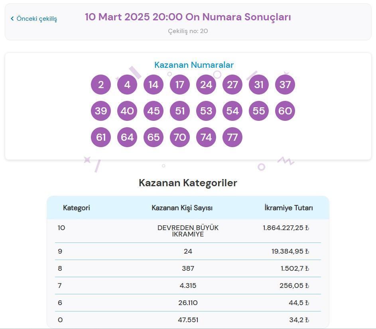Select winning number ball 37
The width and height of the screenshot is (376, 329).
pos(285,84)
